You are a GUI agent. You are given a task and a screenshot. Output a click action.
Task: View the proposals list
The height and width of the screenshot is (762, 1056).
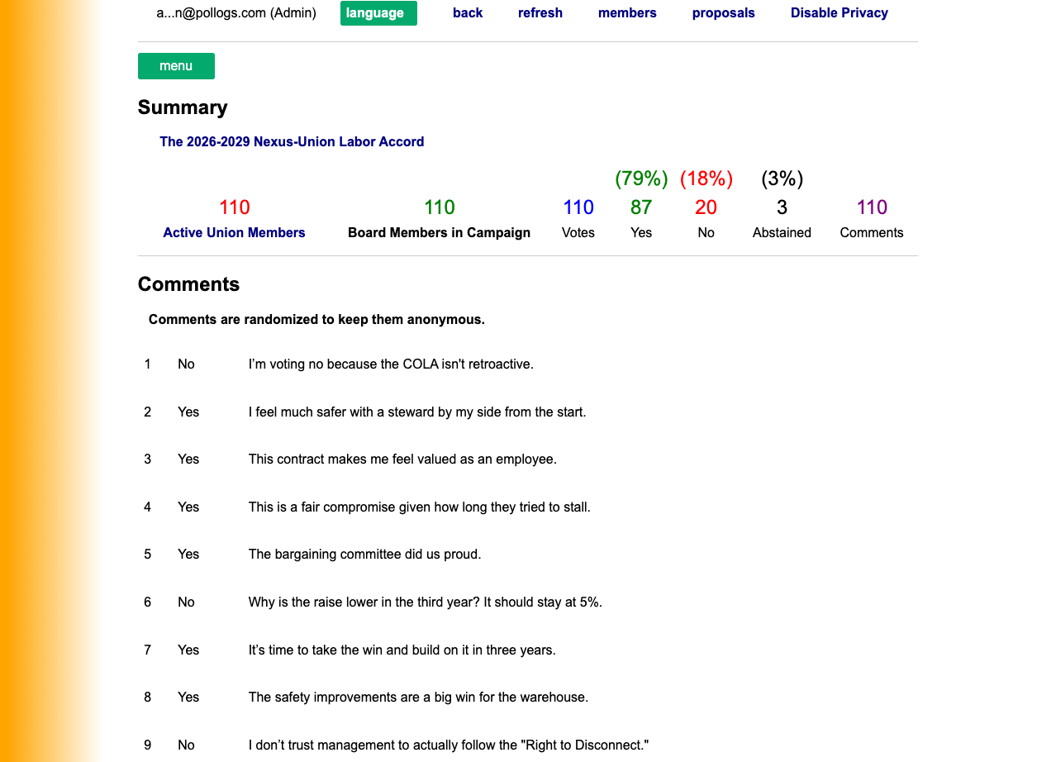pyautogui.click(x=723, y=12)
